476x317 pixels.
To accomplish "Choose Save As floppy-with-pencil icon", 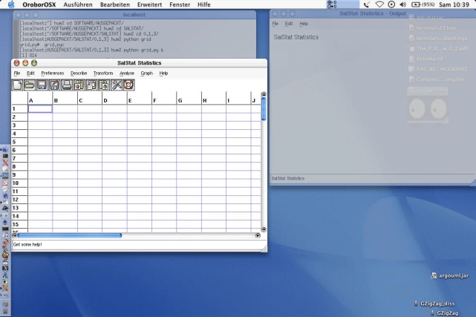I will point(54,85).
